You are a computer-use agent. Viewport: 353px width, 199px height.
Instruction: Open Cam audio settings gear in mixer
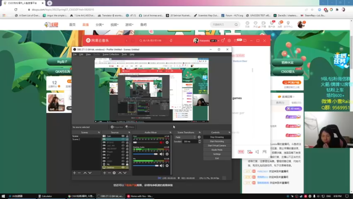(167, 142)
